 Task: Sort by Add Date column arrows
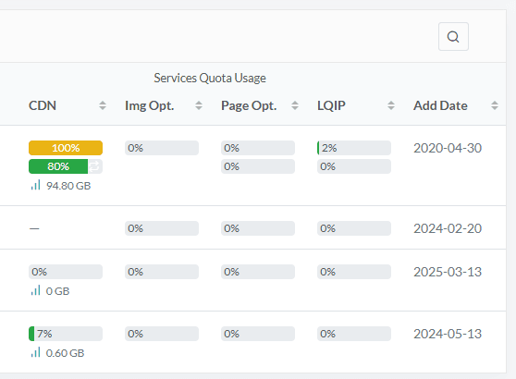point(495,105)
